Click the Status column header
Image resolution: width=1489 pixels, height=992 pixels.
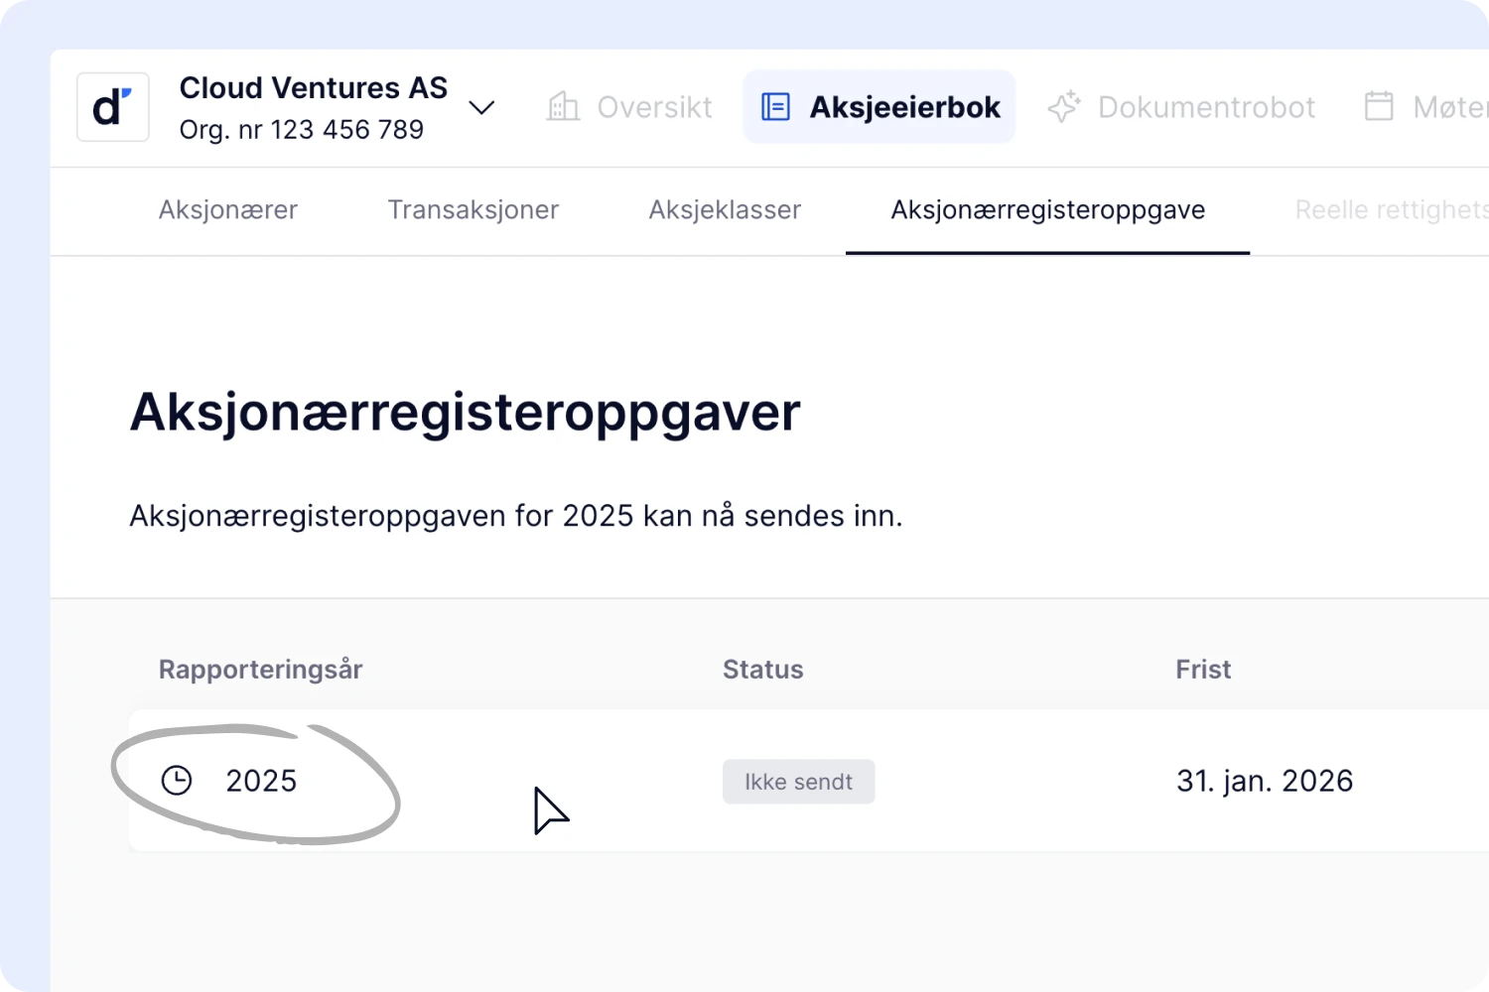tap(762, 670)
